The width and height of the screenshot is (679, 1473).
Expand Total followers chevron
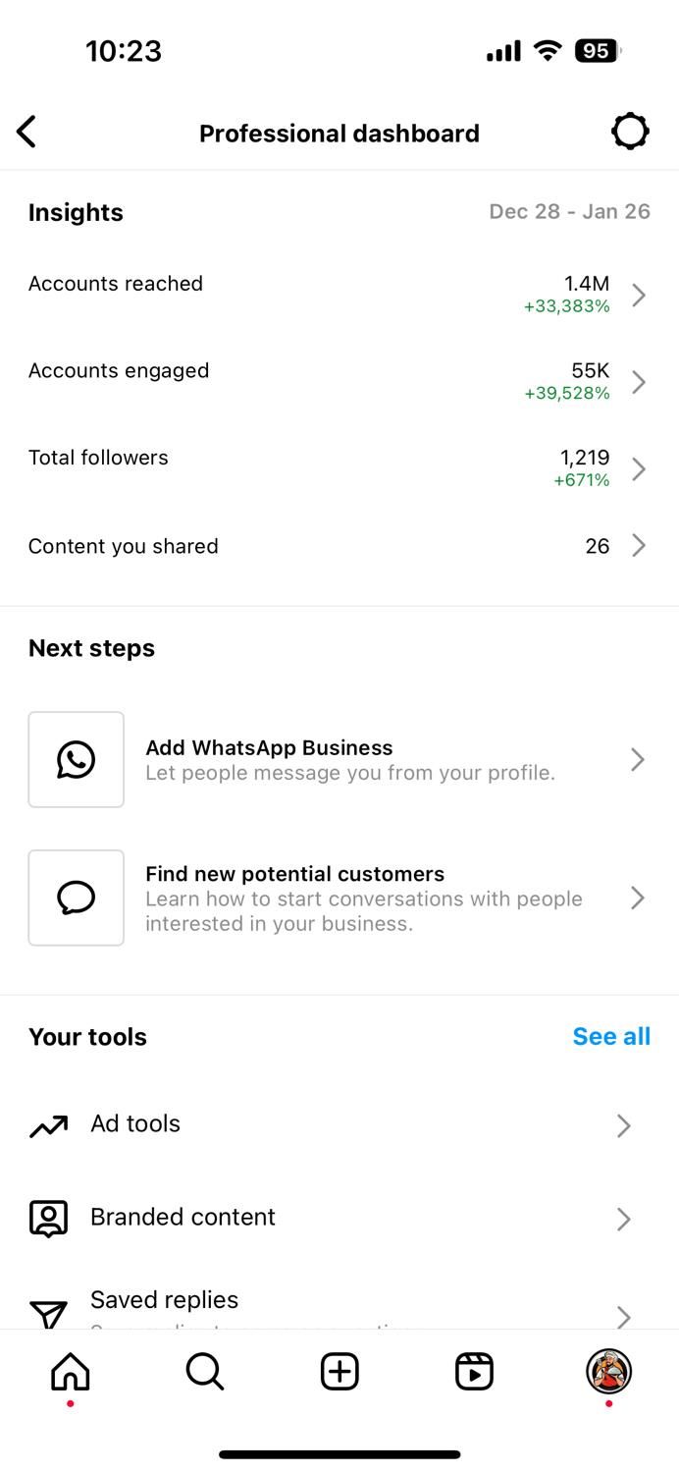point(639,468)
